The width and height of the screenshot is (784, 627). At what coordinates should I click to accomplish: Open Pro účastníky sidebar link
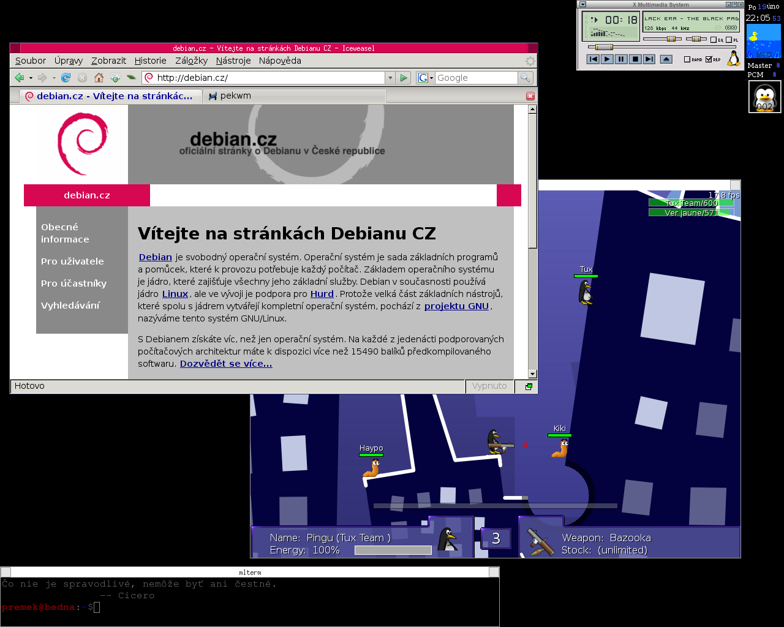coord(73,283)
